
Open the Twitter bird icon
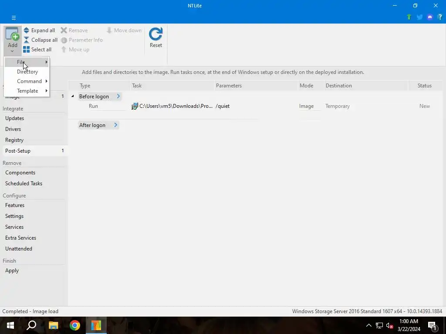pyautogui.click(x=419, y=17)
